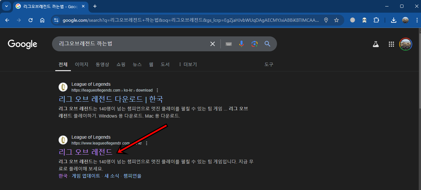Open a new browser tab
Image resolution: width=421 pixels, height=190 pixels.
pyautogui.click(x=95, y=6)
